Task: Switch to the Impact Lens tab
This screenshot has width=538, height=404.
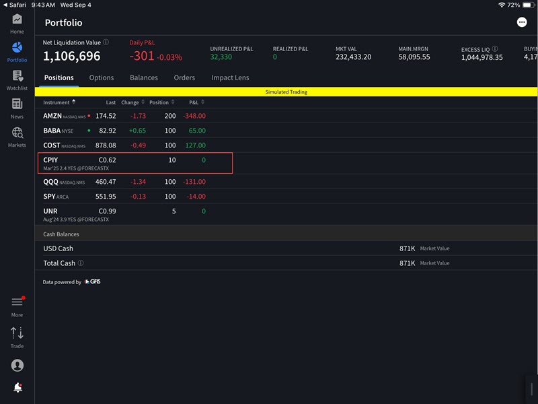Action: pyautogui.click(x=230, y=77)
